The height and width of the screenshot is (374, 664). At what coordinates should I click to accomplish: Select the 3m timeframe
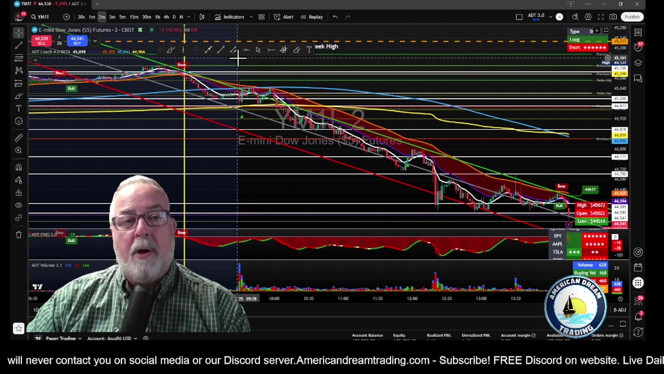[x=112, y=17]
